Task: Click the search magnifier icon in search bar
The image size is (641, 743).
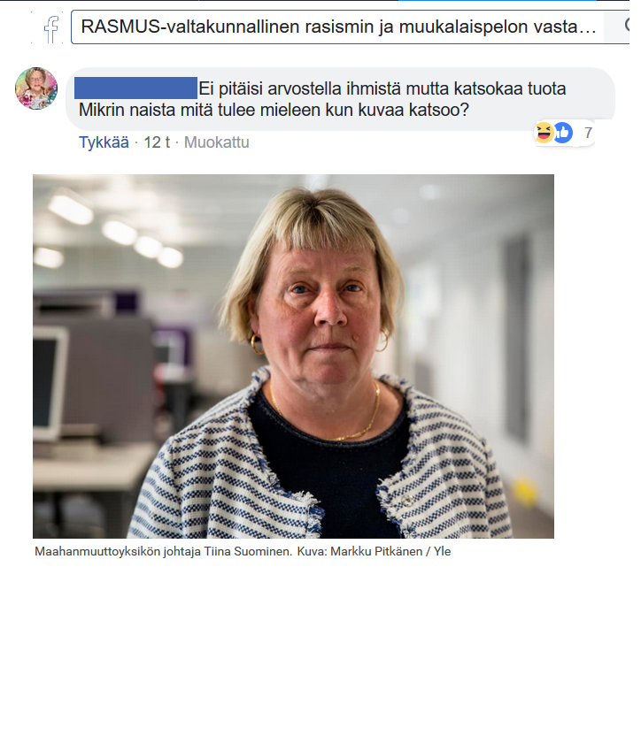Action: (x=627, y=25)
